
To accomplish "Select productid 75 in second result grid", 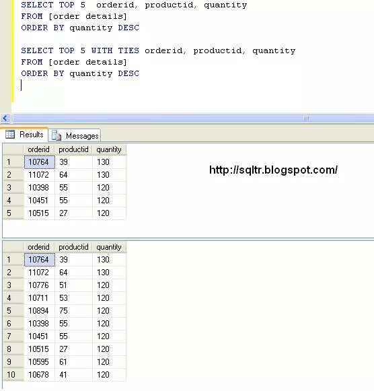I will [x=73, y=311].
